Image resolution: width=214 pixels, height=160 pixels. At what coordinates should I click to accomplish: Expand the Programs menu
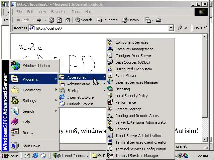pos(33,79)
